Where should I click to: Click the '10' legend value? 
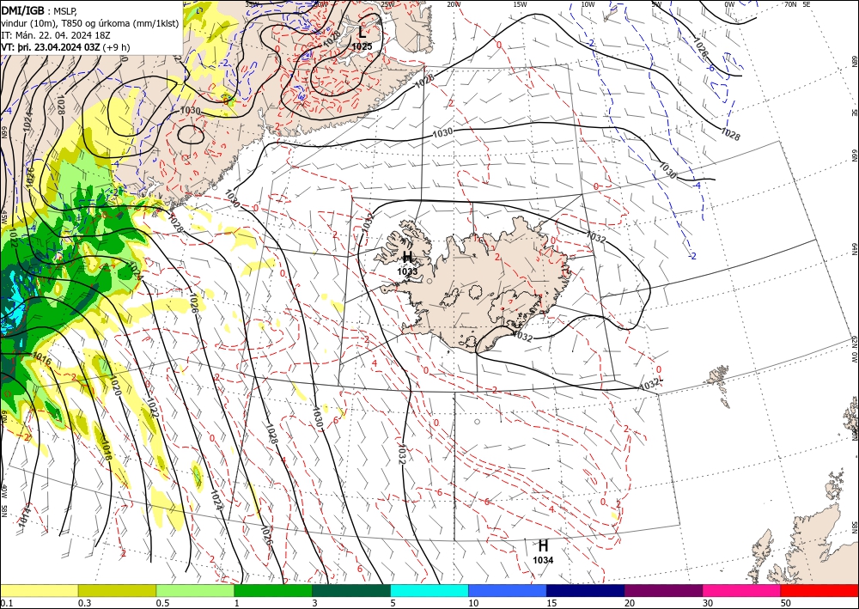click(474, 603)
